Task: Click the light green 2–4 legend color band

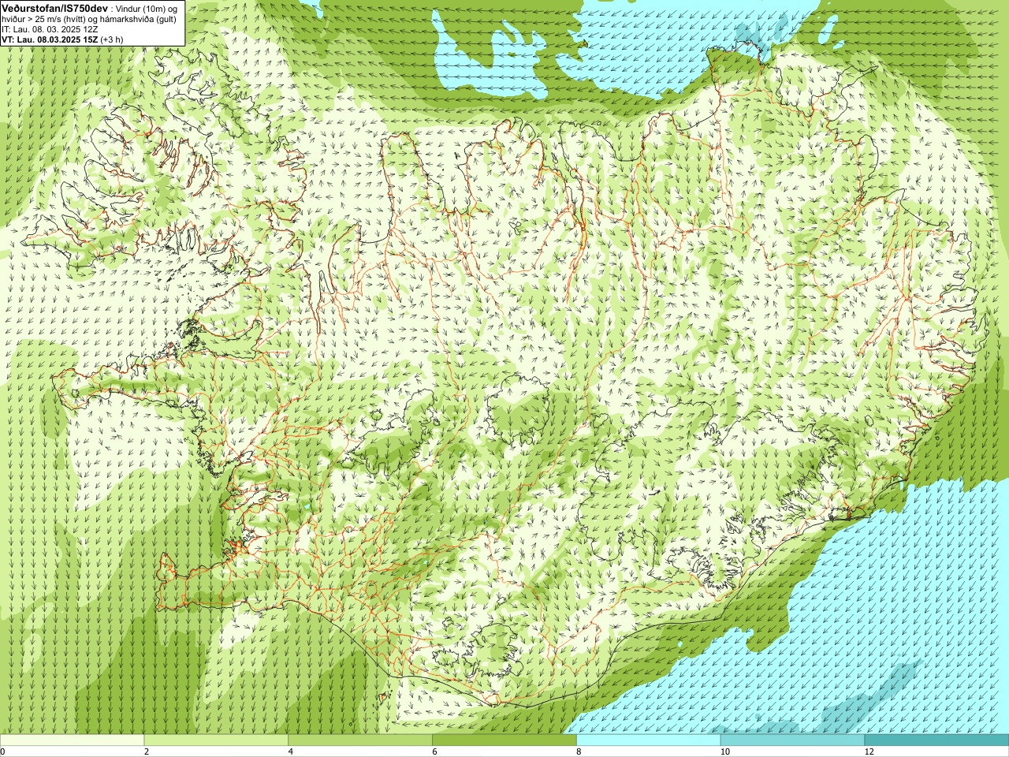Action: coord(216,740)
